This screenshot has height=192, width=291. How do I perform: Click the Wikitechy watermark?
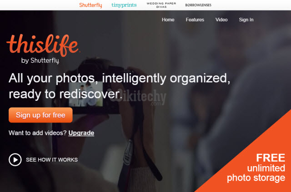click(139, 97)
